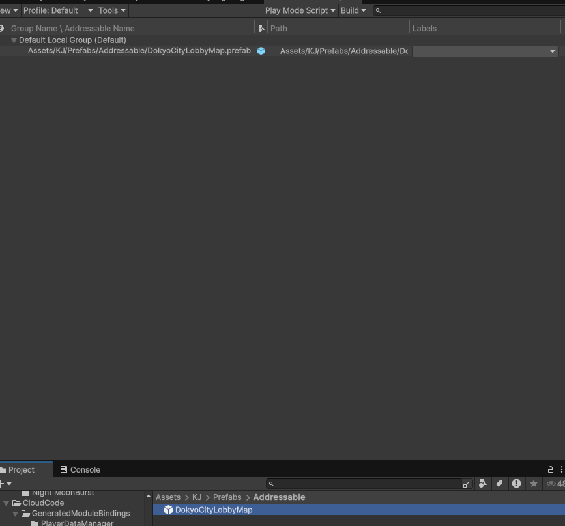Click the DokyoCityLobbyMap prefab cube icon

coord(168,510)
